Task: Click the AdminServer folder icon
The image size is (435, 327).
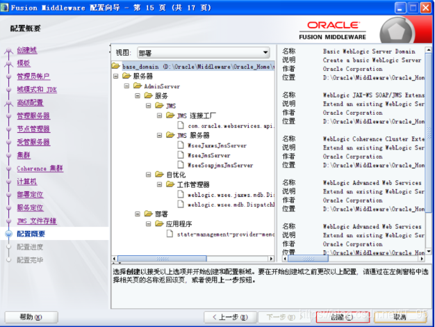Action: [138, 86]
